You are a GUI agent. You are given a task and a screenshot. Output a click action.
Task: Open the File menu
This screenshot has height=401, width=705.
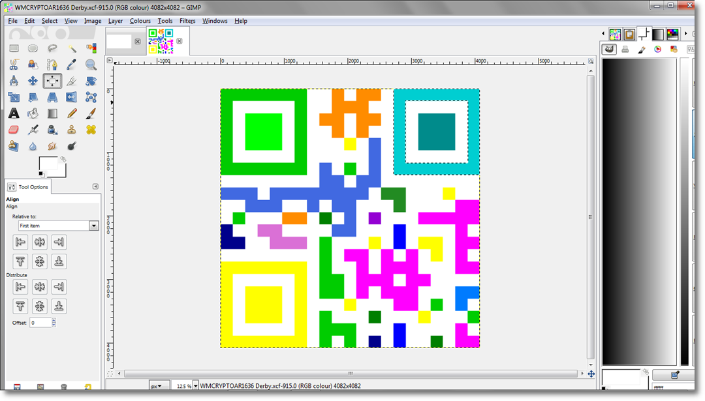click(12, 21)
